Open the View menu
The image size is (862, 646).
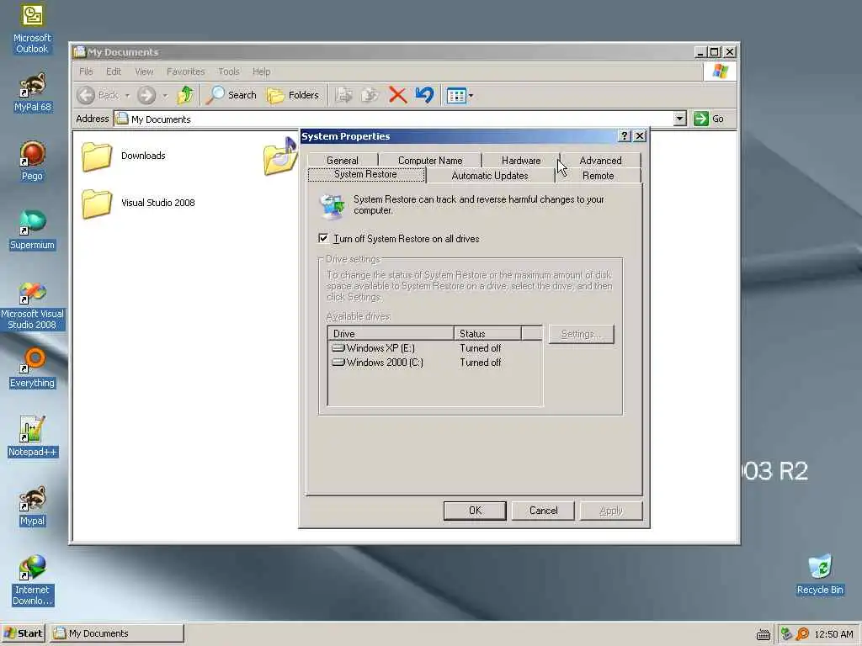pyautogui.click(x=144, y=71)
